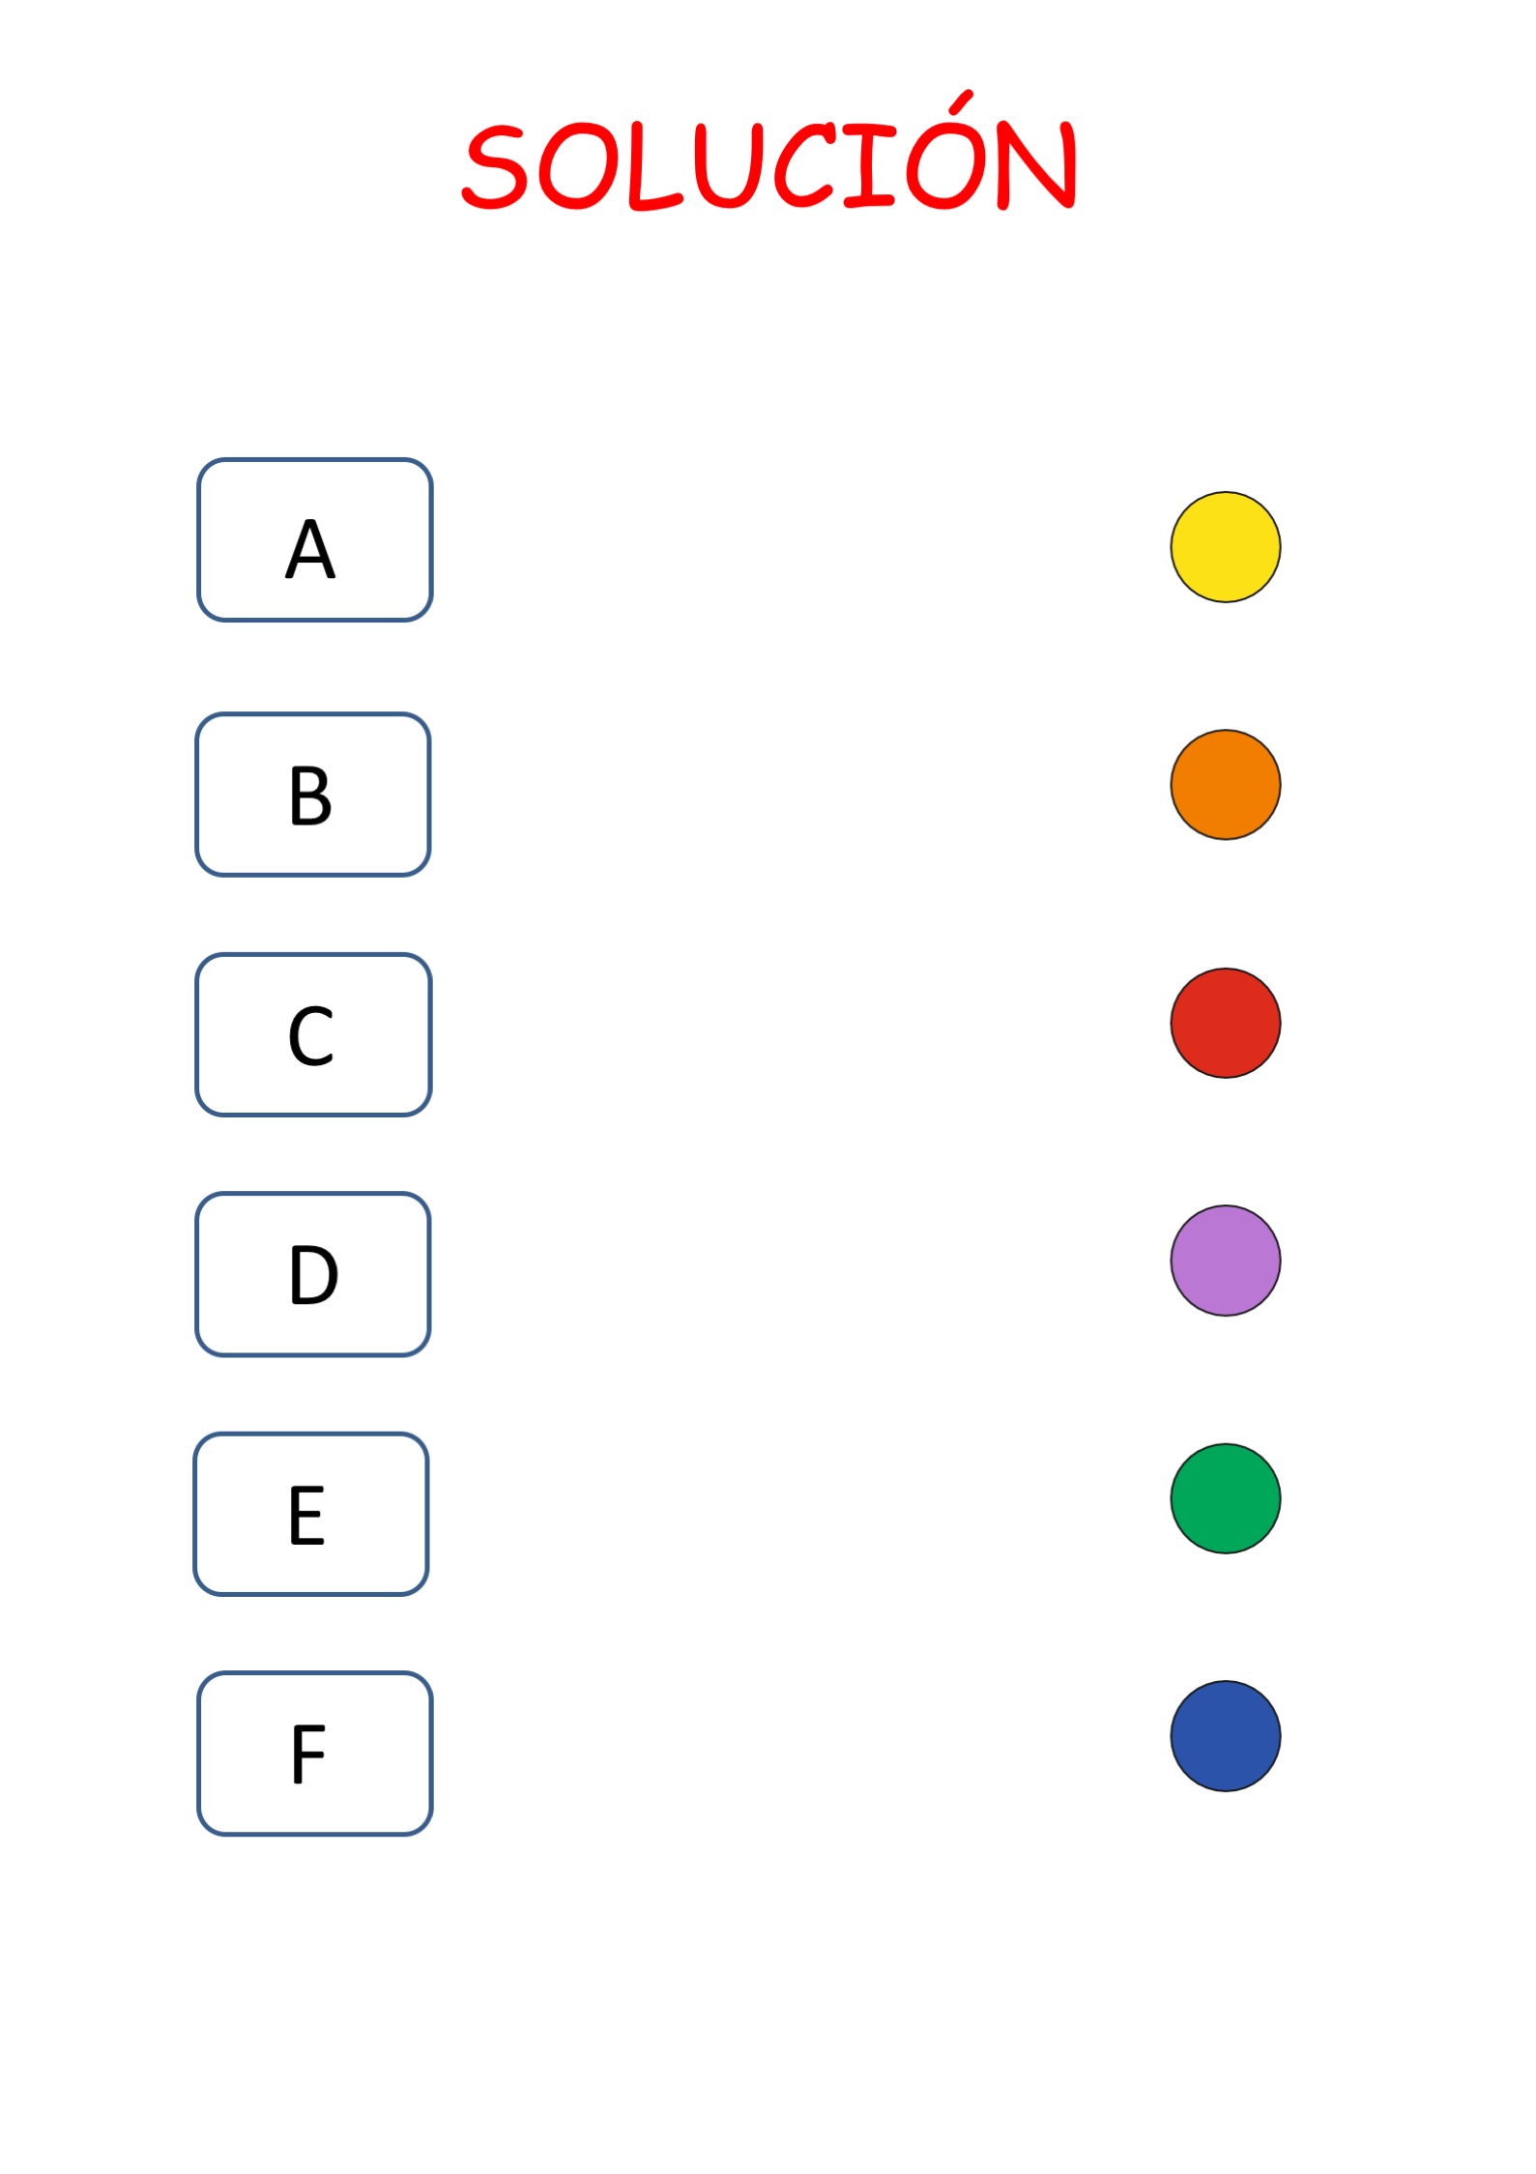Pick the box labeled D
This screenshot has height=2174, width=1536.
click(x=312, y=1274)
